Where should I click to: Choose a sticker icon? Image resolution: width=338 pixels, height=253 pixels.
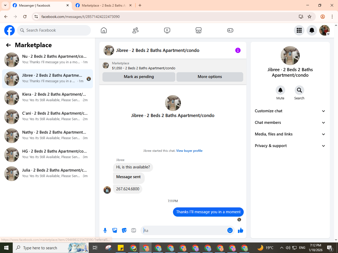pyautogui.click(x=124, y=230)
